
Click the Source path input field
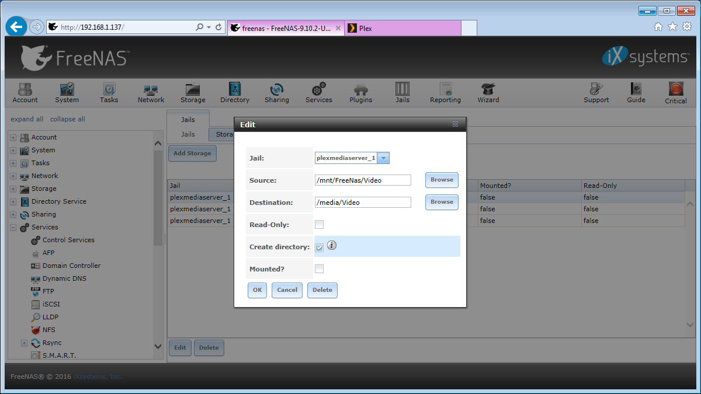click(x=363, y=180)
